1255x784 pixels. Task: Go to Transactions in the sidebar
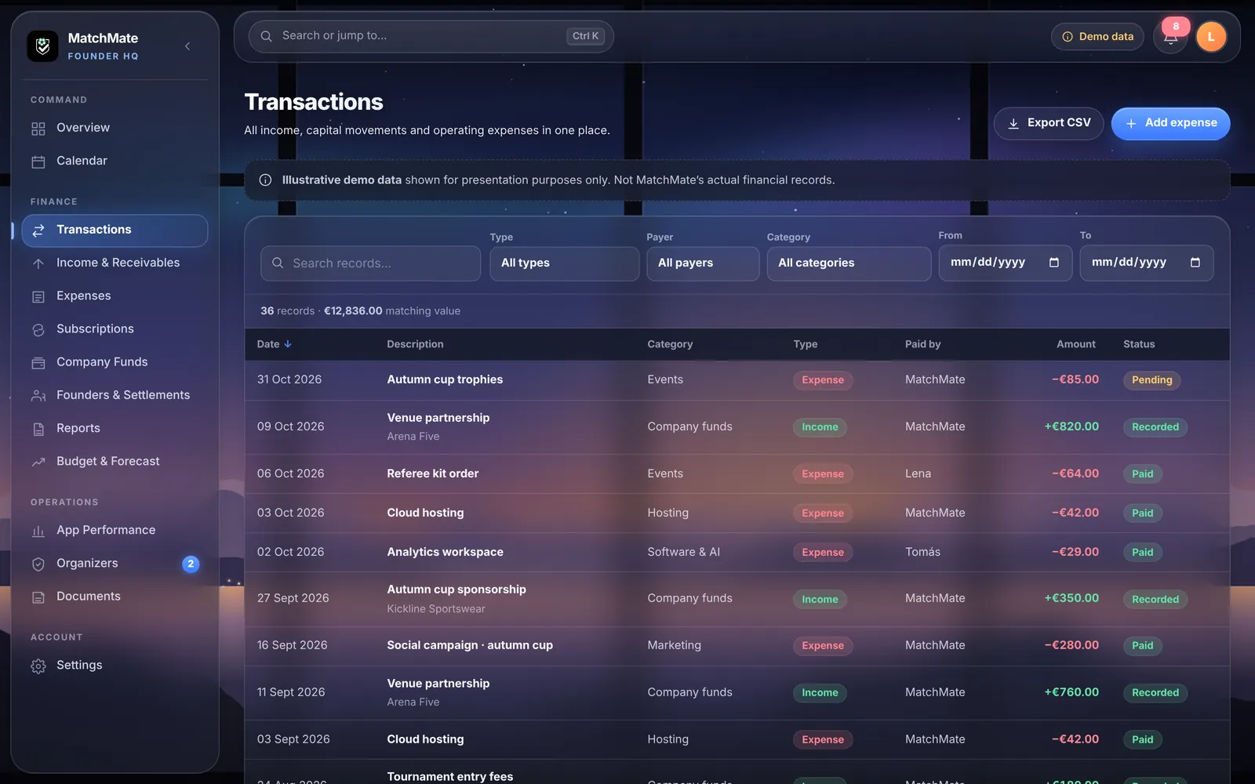(x=115, y=230)
